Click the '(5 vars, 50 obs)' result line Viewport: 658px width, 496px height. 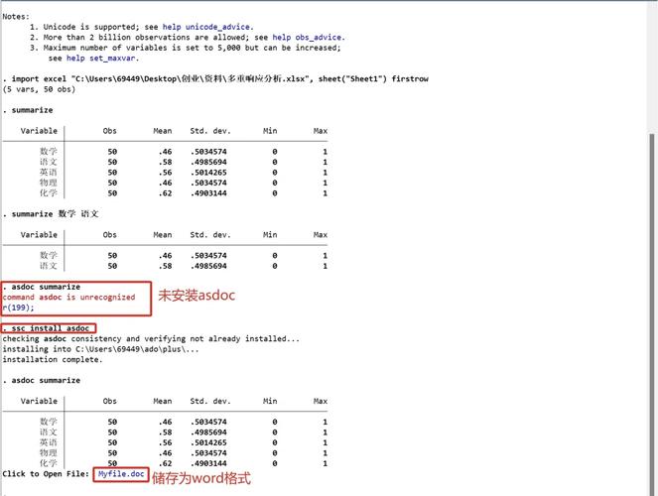(x=40, y=89)
